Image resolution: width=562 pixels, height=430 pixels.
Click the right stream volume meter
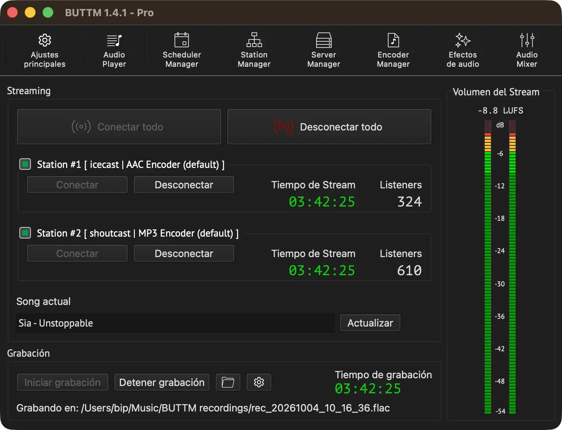point(513,267)
